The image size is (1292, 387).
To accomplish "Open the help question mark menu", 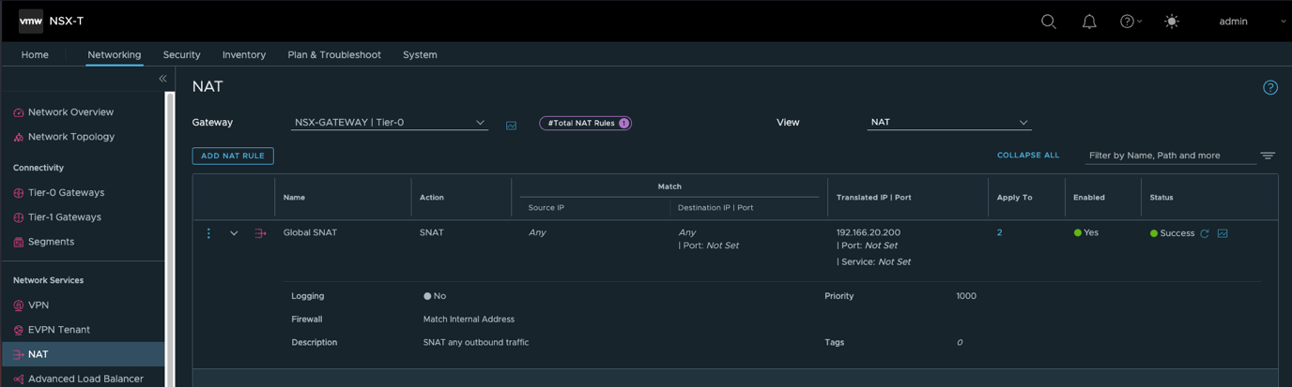I will coord(1130,22).
